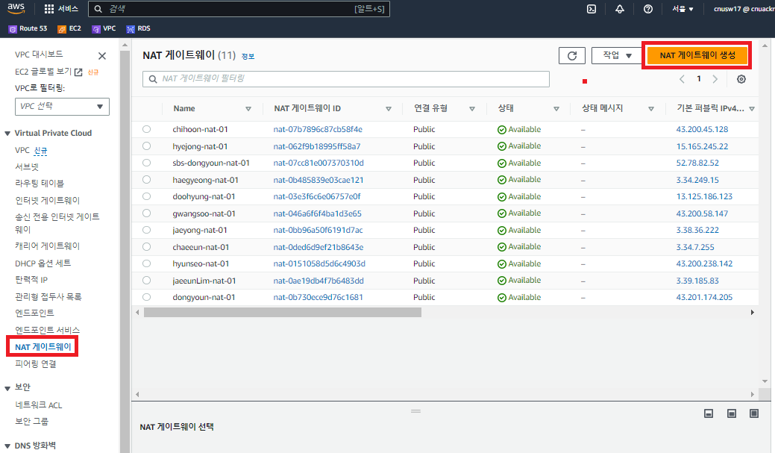Collapse the 보안 section
This screenshot has width=775, height=453.
tap(7, 388)
